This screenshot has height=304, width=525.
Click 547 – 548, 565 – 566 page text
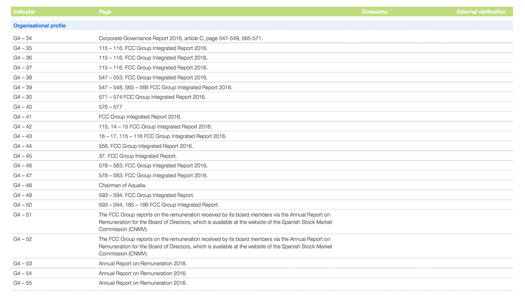pyautogui.click(x=166, y=87)
